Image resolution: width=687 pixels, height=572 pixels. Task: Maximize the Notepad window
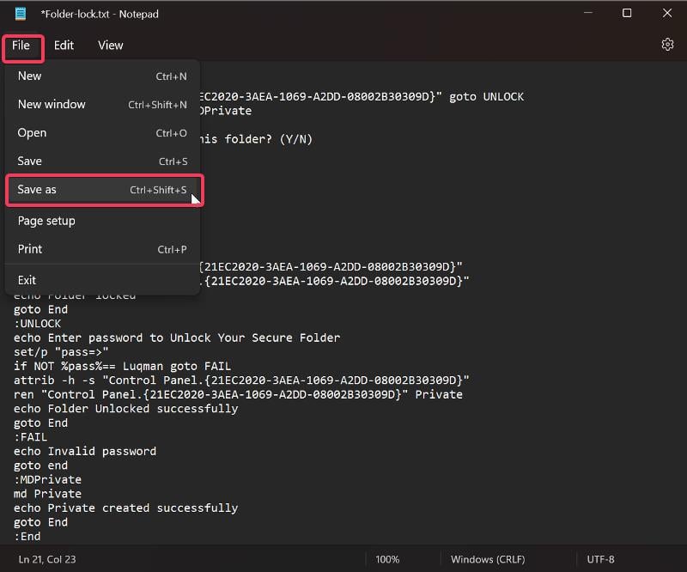627,14
